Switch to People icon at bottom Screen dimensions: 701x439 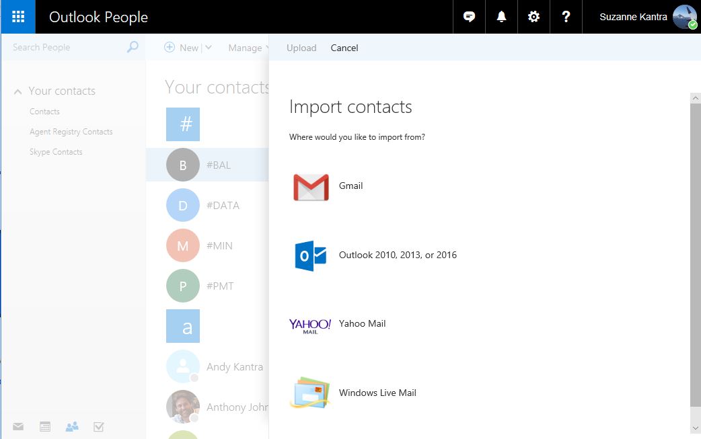[x=72, y=426]
